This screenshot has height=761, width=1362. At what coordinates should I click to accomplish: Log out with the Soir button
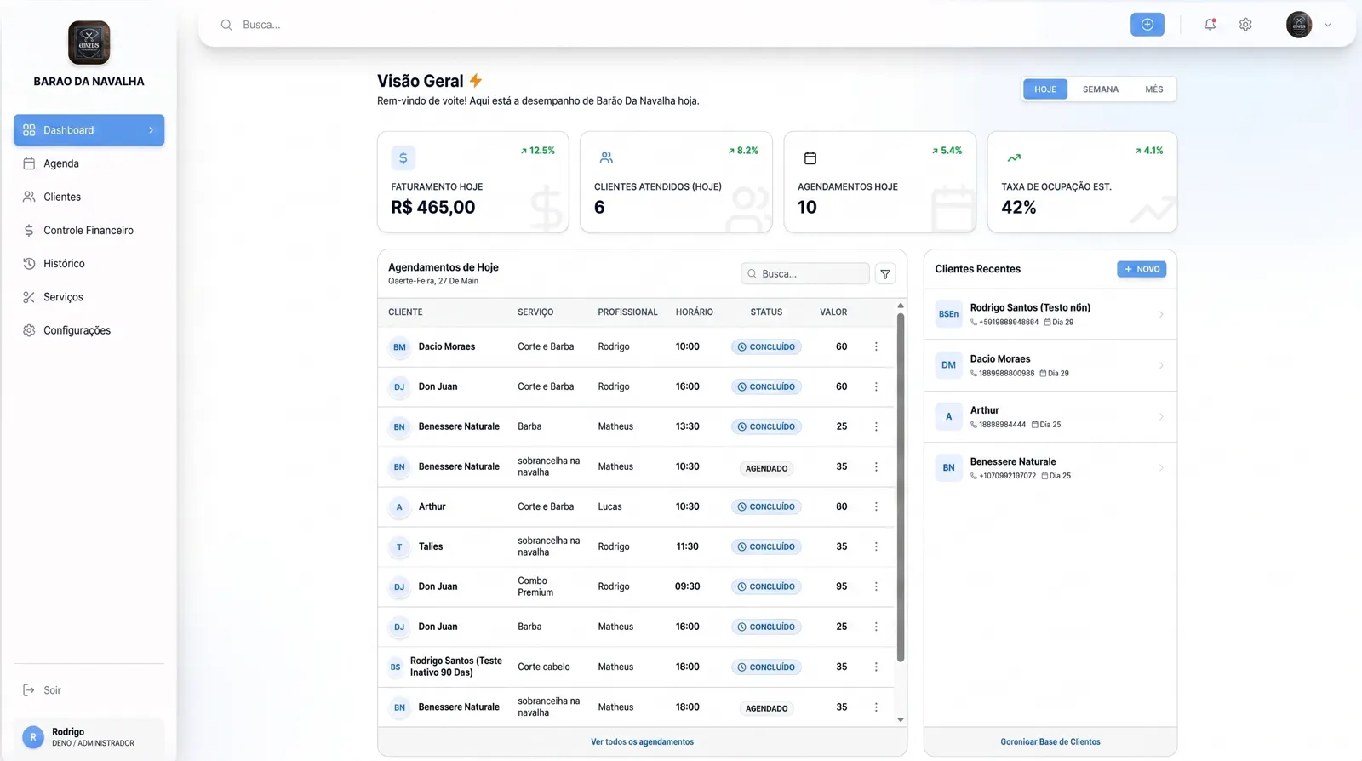tap(43, 690)
